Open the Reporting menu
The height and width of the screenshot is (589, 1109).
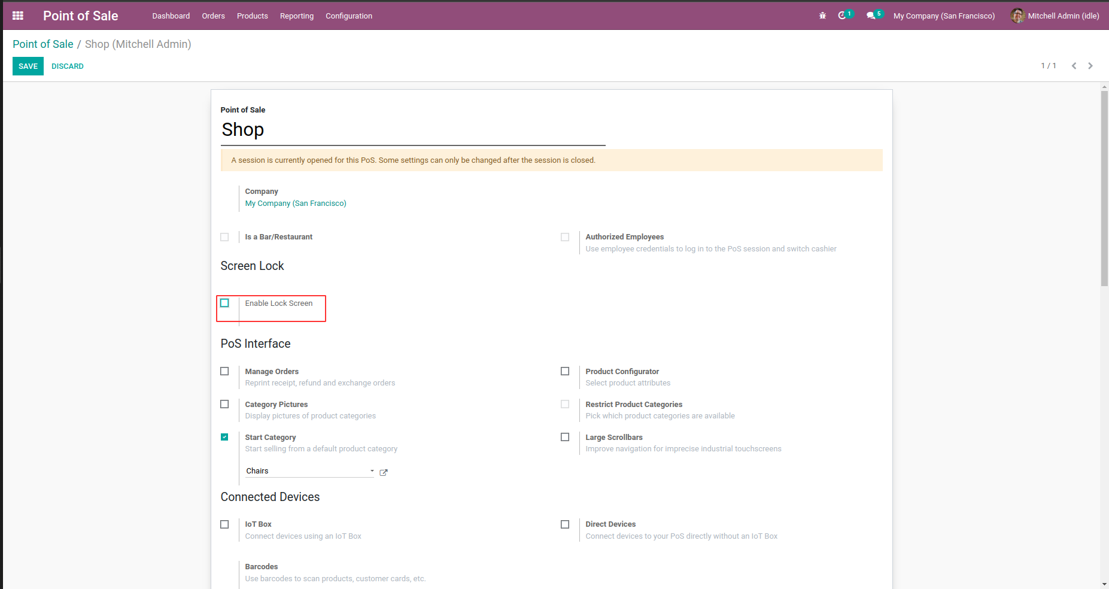pos(297,16)
